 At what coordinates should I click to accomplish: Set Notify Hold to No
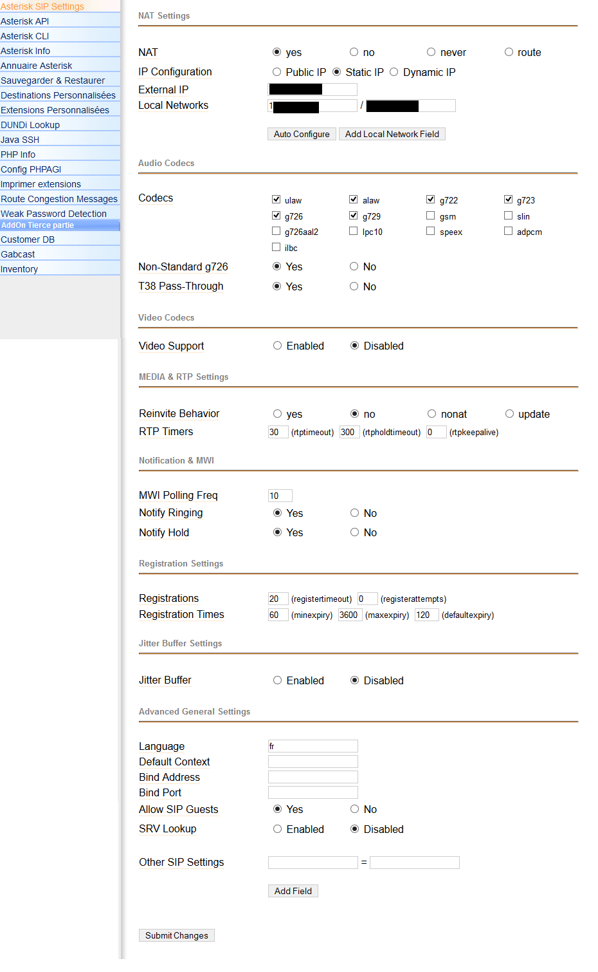pos(354,532)
